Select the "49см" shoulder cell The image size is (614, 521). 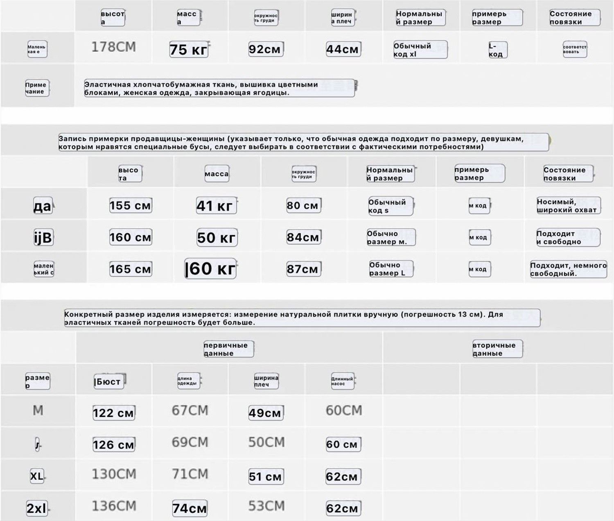tap(266, 413)
